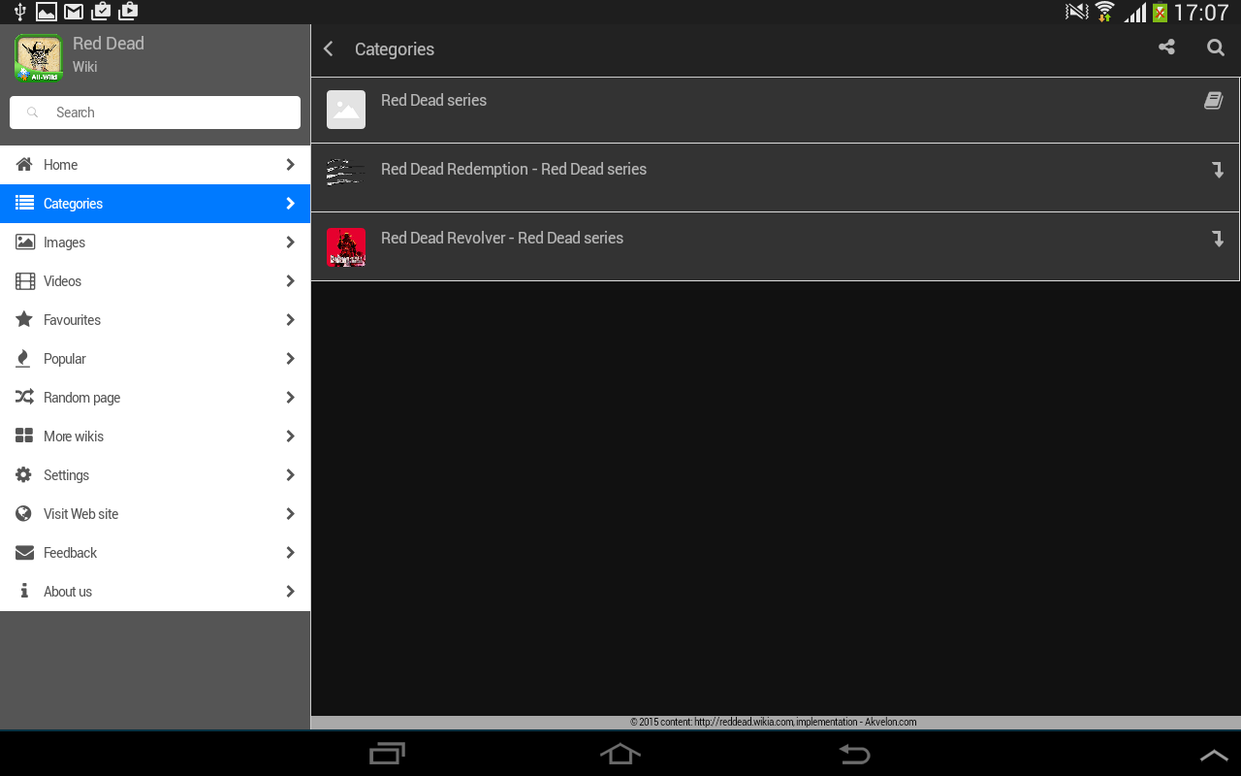Open Red Dead Redemption - Red Dead series
1241x776 pixels.
(x=775, y=178)
